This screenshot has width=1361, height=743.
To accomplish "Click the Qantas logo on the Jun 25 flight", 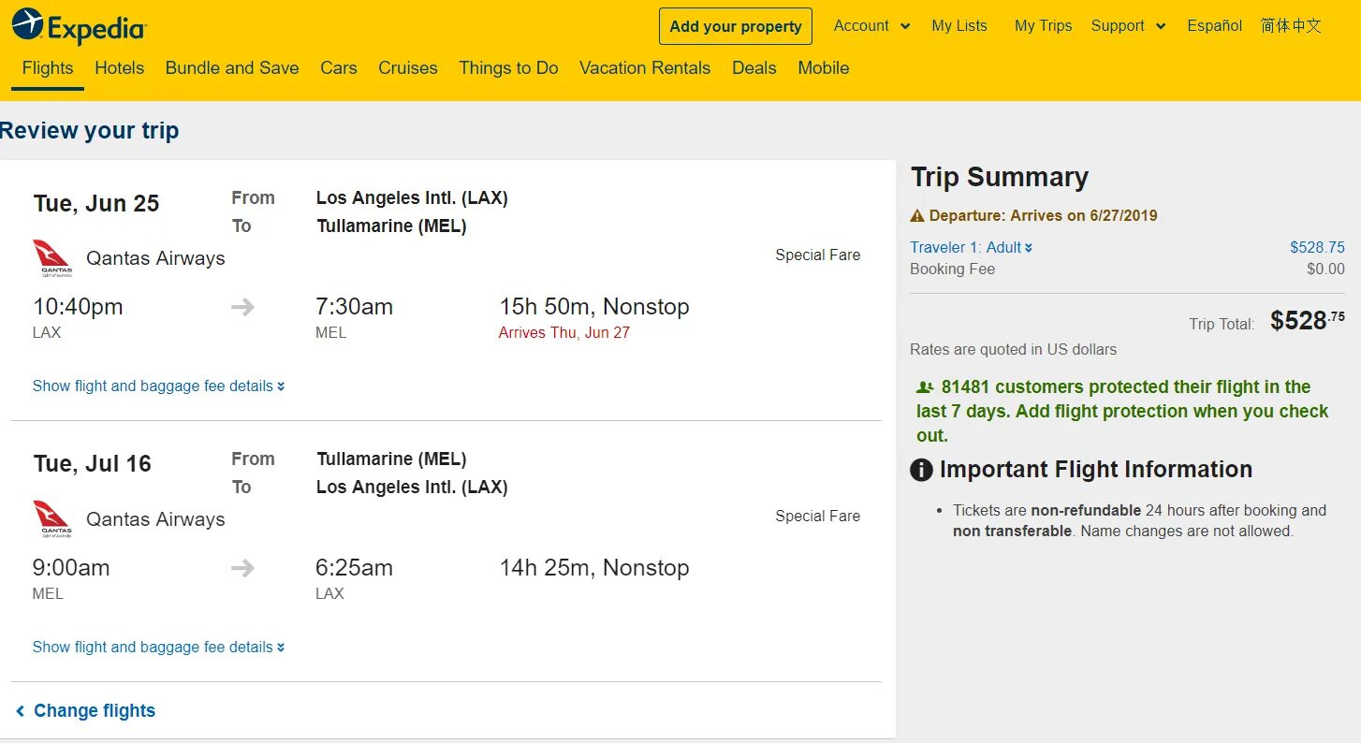I will (x=52, y=258).
